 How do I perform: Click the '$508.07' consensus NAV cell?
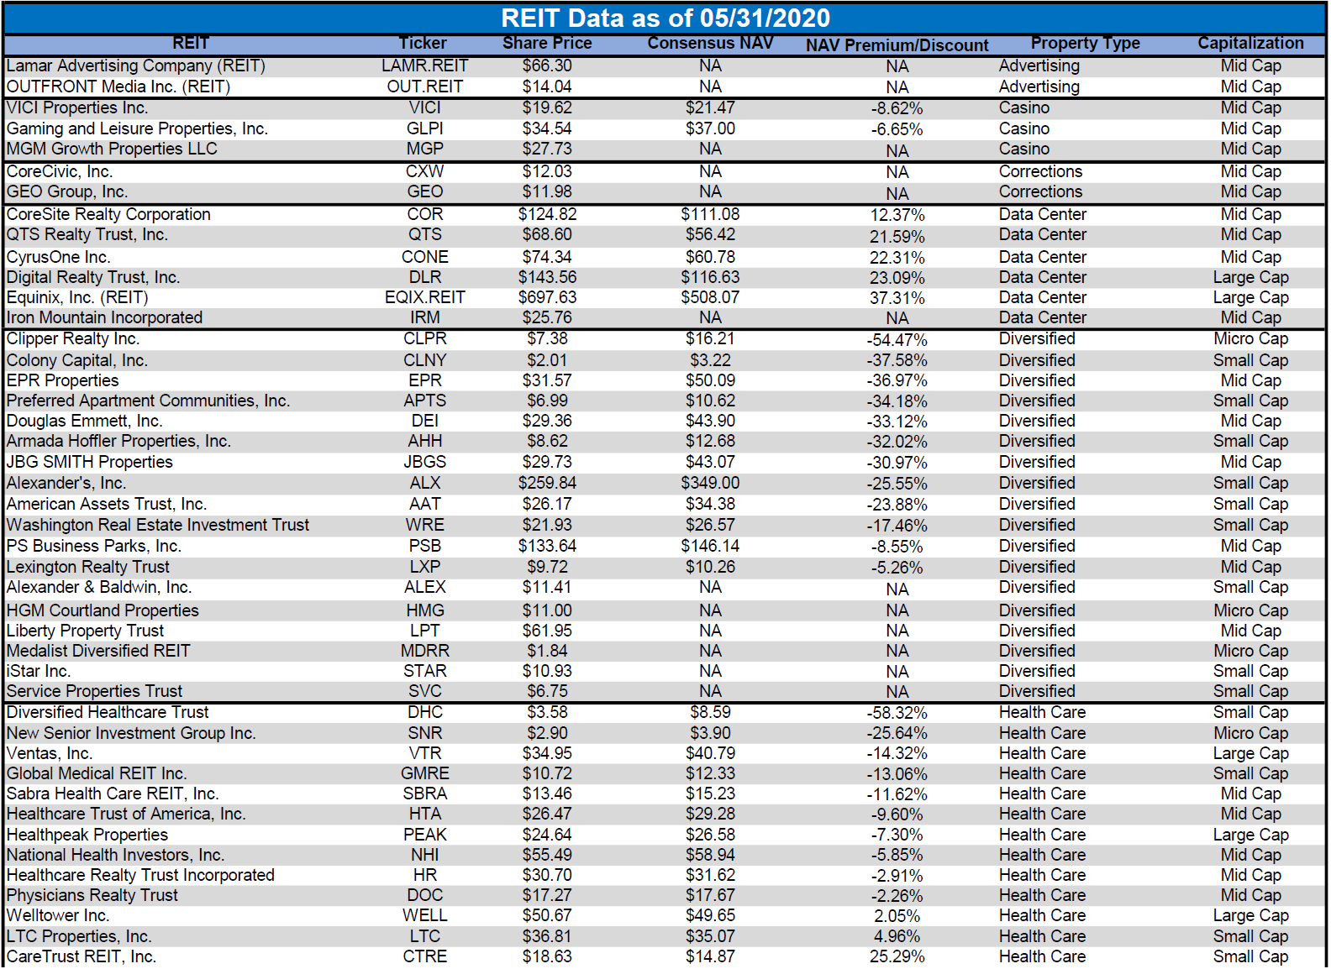pos(710,297)
